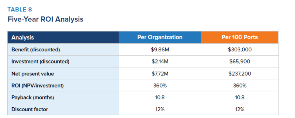Click the $2.14M investment cell
Viewport: 295px width, 118px height.
coord(160,62)
